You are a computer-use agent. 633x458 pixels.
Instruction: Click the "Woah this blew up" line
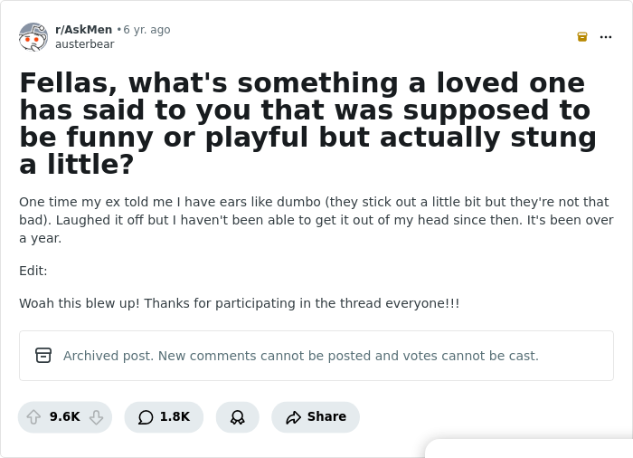click(239, 303)
